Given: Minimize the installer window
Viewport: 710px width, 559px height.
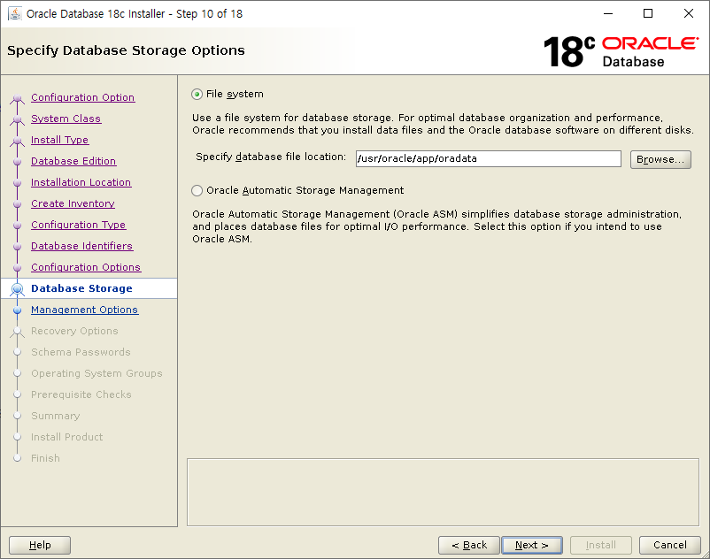Looking at the screenshot, I should tap(608, 13).
